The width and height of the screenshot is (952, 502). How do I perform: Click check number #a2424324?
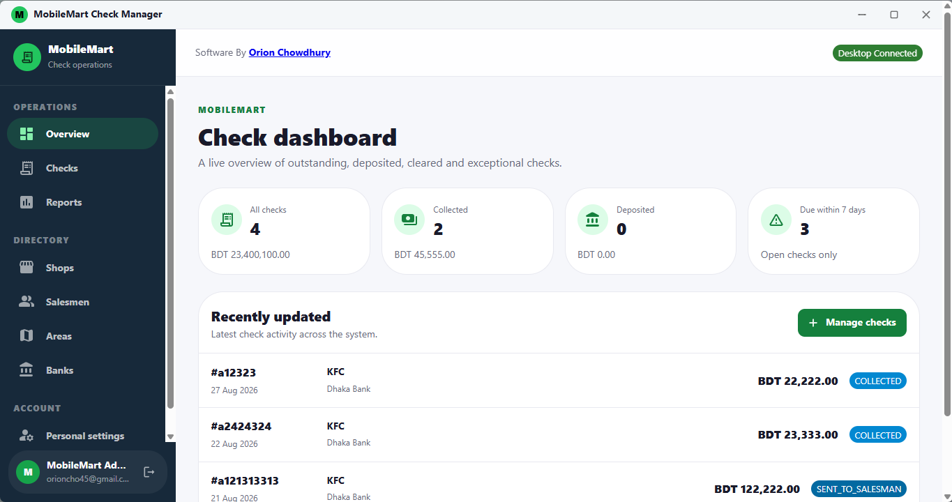(x=241, y=427)
